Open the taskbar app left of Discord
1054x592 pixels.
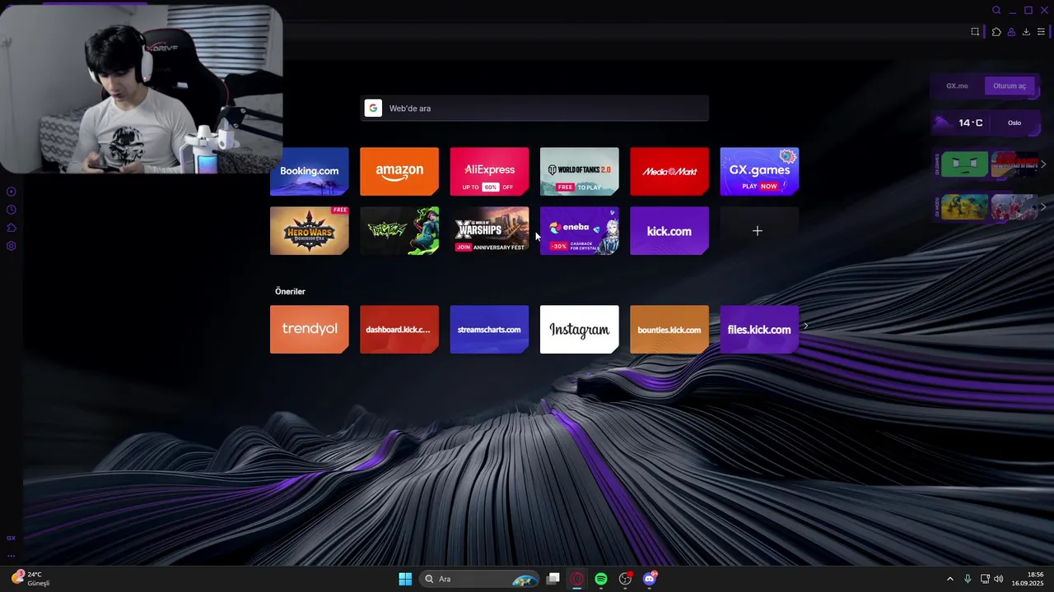[625, 579]
